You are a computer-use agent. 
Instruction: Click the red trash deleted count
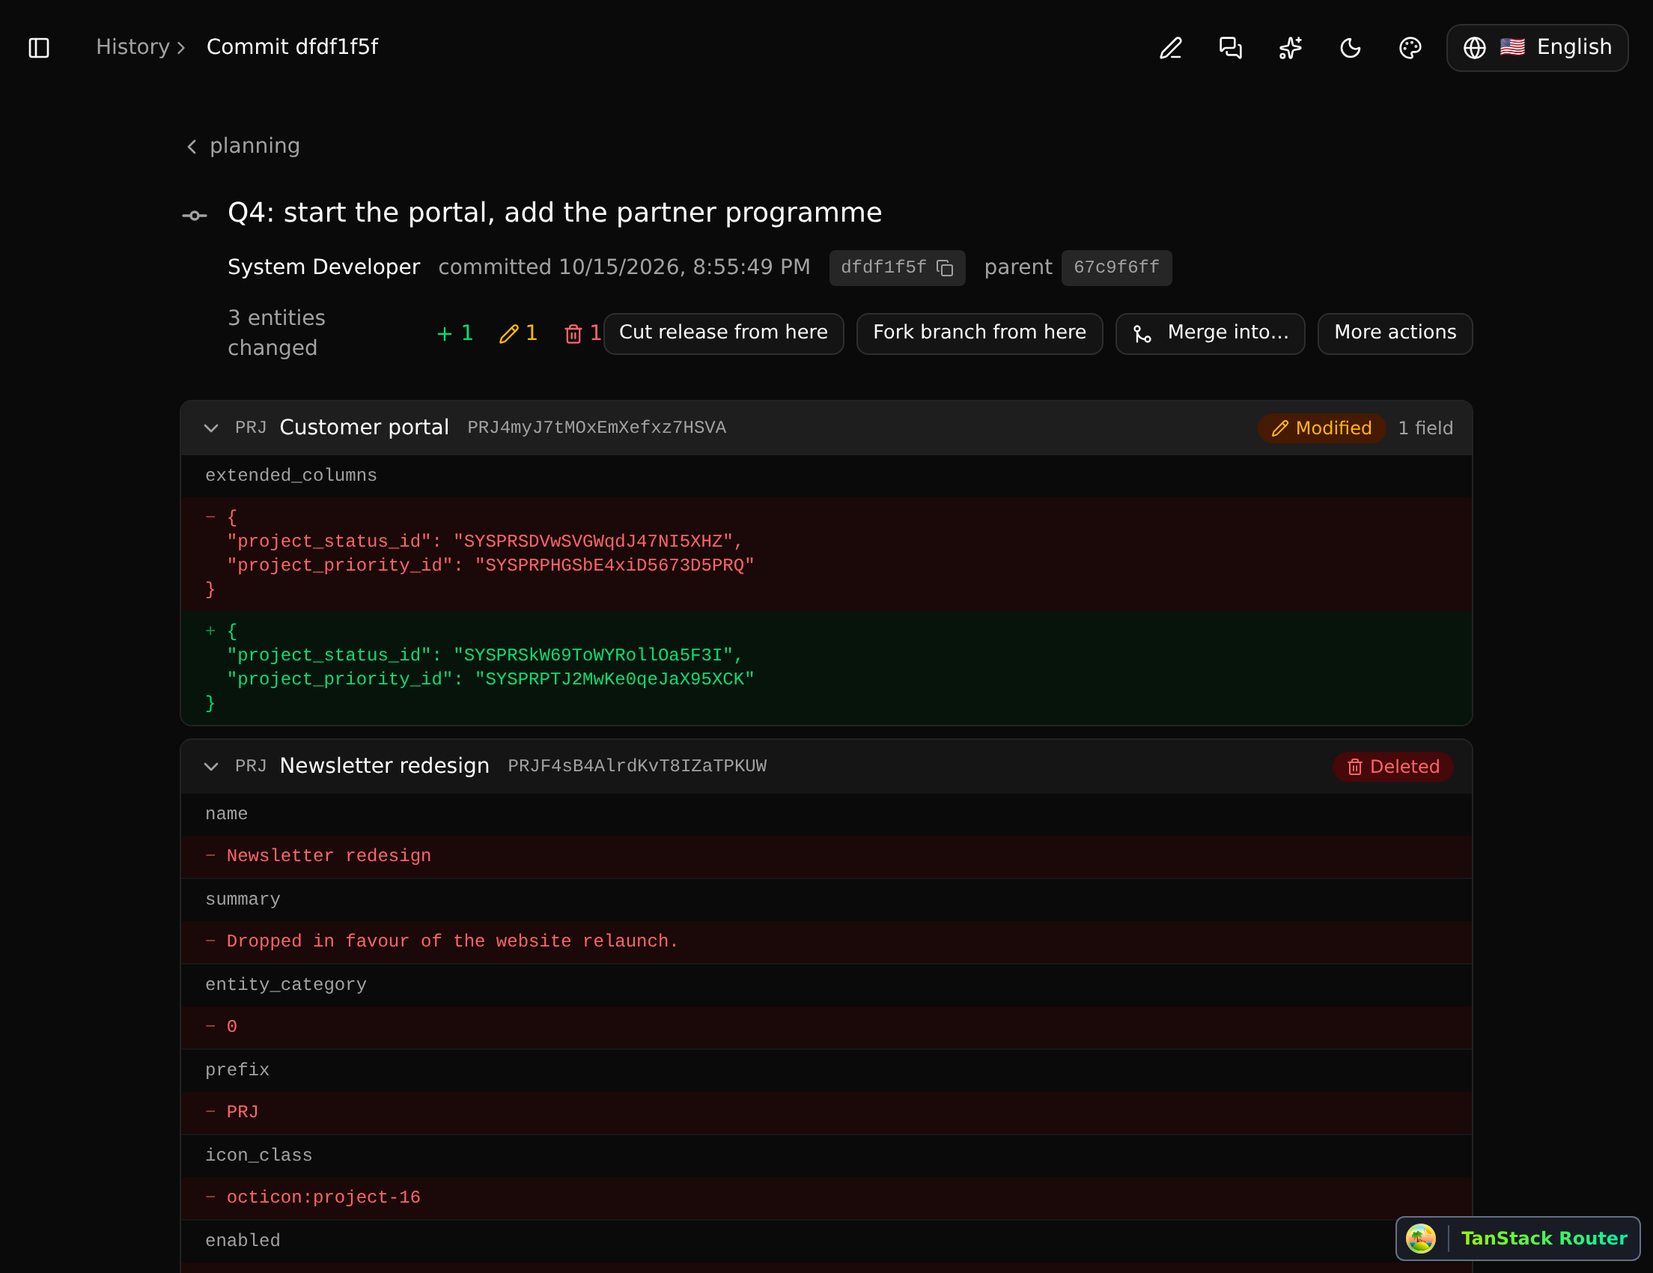[582, 333]
